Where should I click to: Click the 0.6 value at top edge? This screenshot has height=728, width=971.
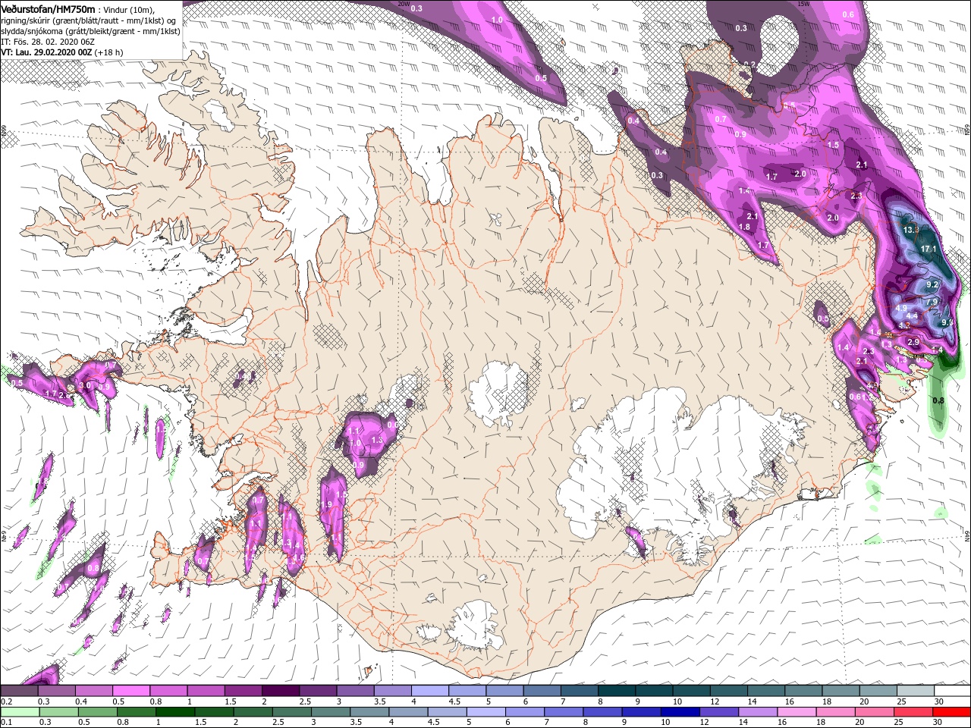pyautogui.click(x=848, y=15)
